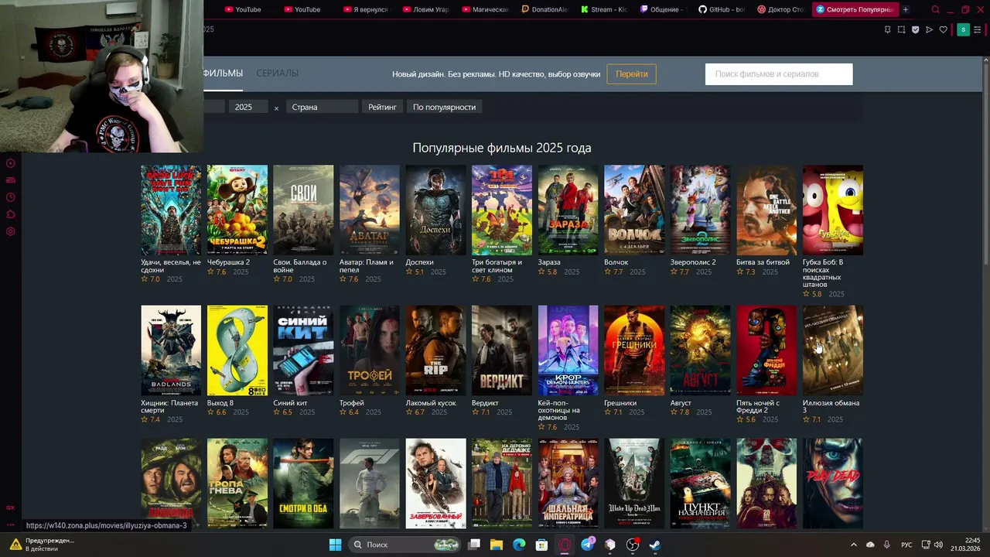Open the По популярности sort dropdown
The height and width of the screenshot is (557, 990).
[x=444, y=107]
